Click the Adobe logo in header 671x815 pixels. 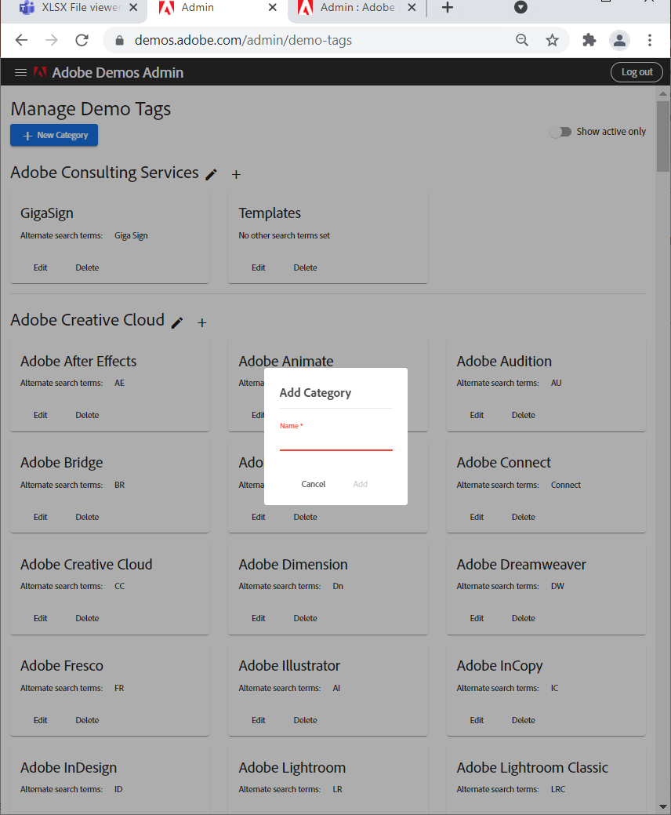40,72
